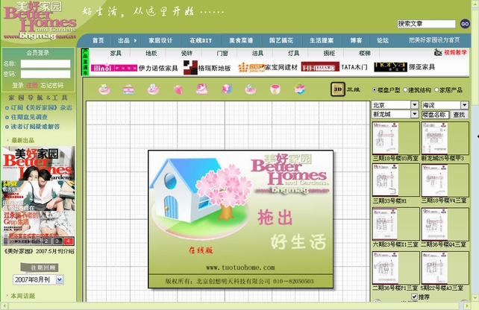Open 读者订阅疑难解答 link
Screen dimensions: 479x310
pos(35,127)
